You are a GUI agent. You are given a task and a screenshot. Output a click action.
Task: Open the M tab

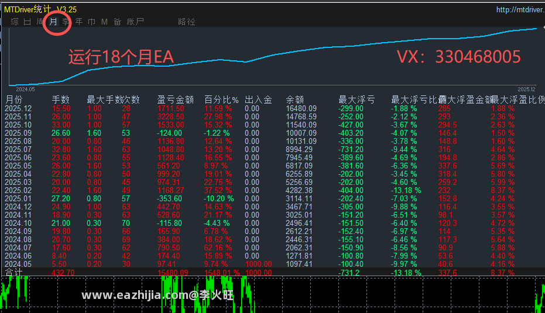click(x=104, y=22)
